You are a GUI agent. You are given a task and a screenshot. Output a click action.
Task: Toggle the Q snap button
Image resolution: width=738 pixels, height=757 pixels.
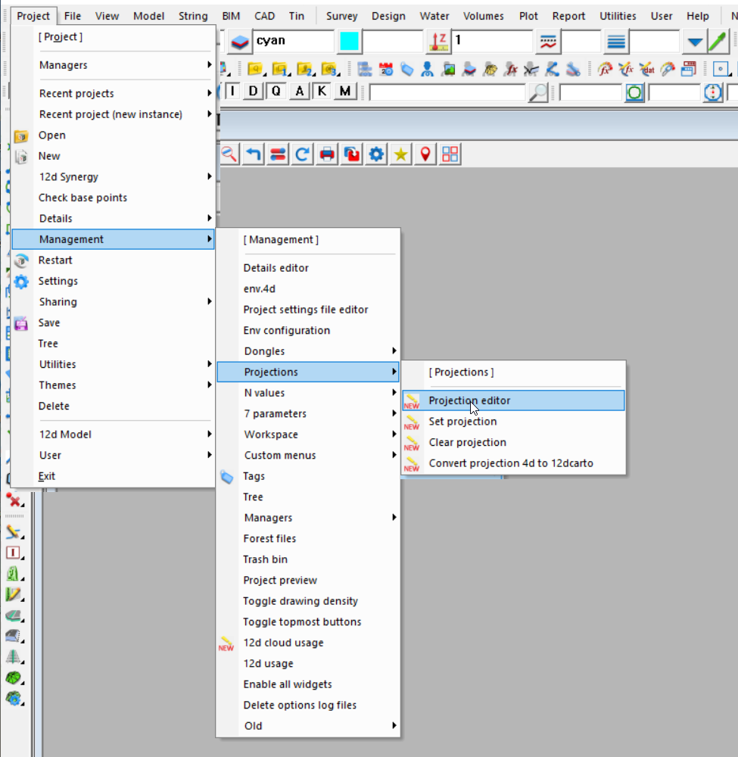tap(276, 92)
